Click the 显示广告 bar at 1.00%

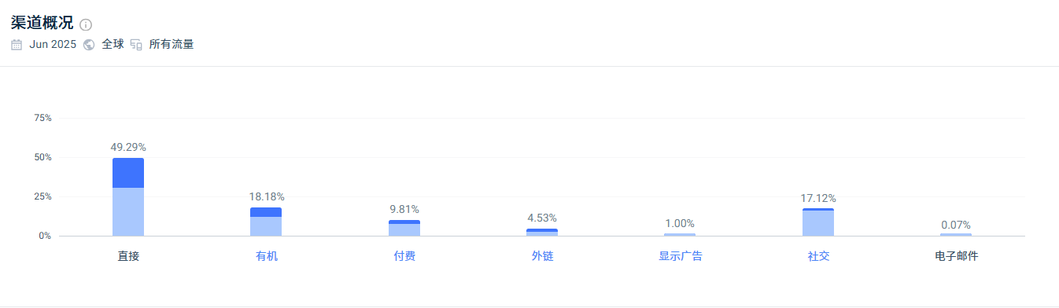[680, 234]
